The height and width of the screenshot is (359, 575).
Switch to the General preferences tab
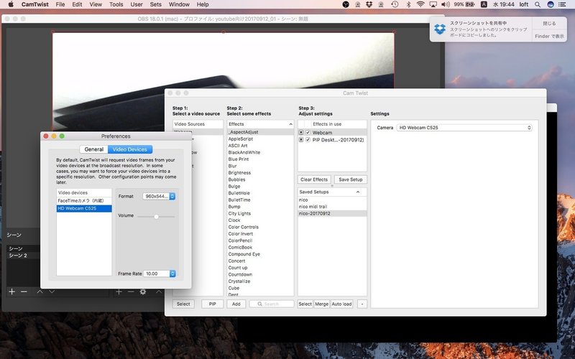[x=94, y=149]
